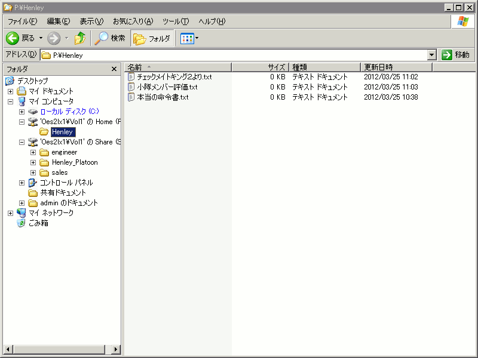This screenshot has height=358, width=478.
Task: Toggle the Folders (フォルダ) pane button
Action: coord(152,39)
